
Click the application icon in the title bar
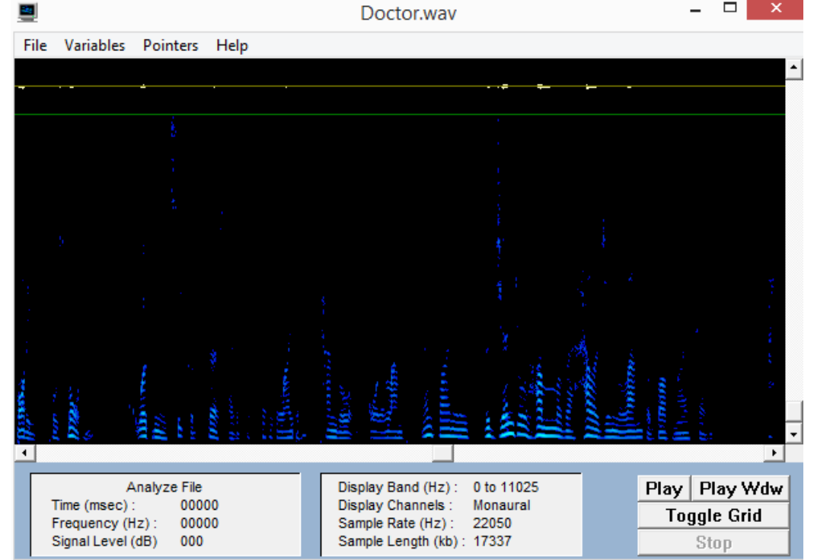[x=28, y=12]
